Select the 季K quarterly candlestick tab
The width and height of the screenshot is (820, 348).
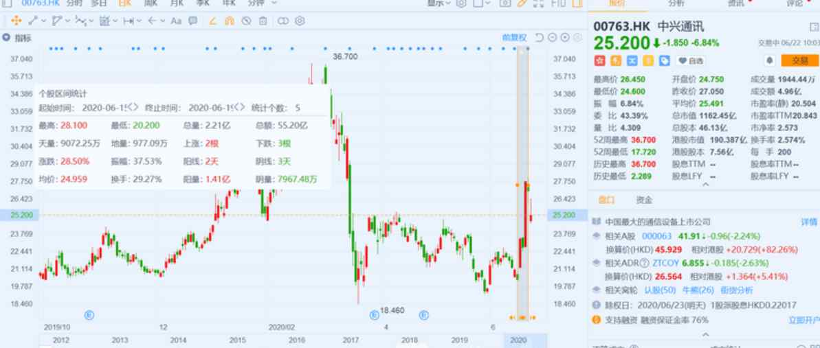(203, 3)
